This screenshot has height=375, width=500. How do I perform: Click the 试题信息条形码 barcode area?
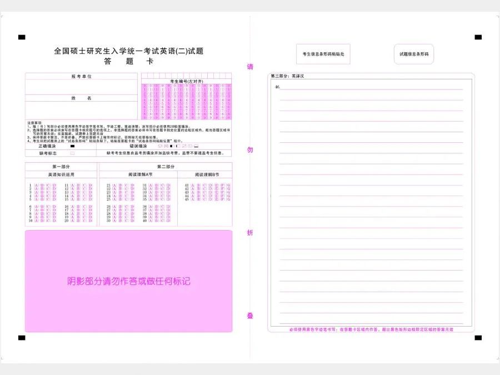click(414, 54)
